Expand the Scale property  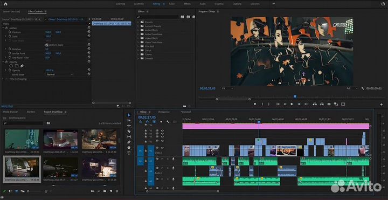point(6,36)
